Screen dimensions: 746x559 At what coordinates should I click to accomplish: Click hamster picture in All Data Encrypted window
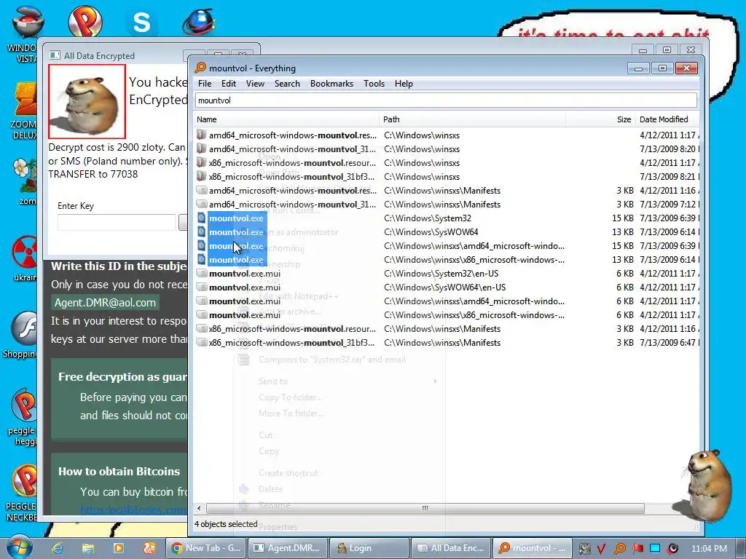click(x=87, y=101)
